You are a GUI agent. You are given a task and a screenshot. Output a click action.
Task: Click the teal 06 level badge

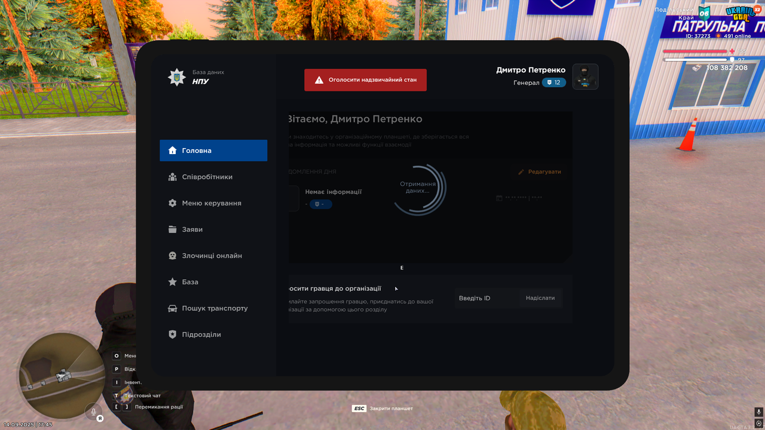[704, 13]
